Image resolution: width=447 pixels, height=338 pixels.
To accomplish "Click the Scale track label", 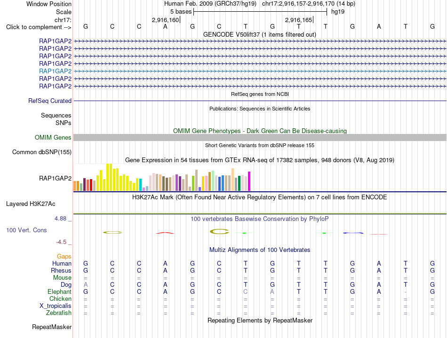I will click(64, 12).
